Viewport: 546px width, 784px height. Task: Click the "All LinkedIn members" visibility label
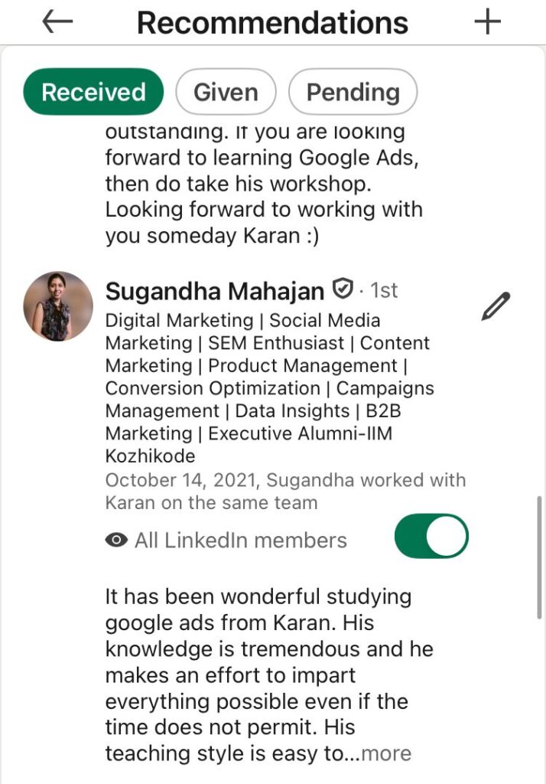240,541
